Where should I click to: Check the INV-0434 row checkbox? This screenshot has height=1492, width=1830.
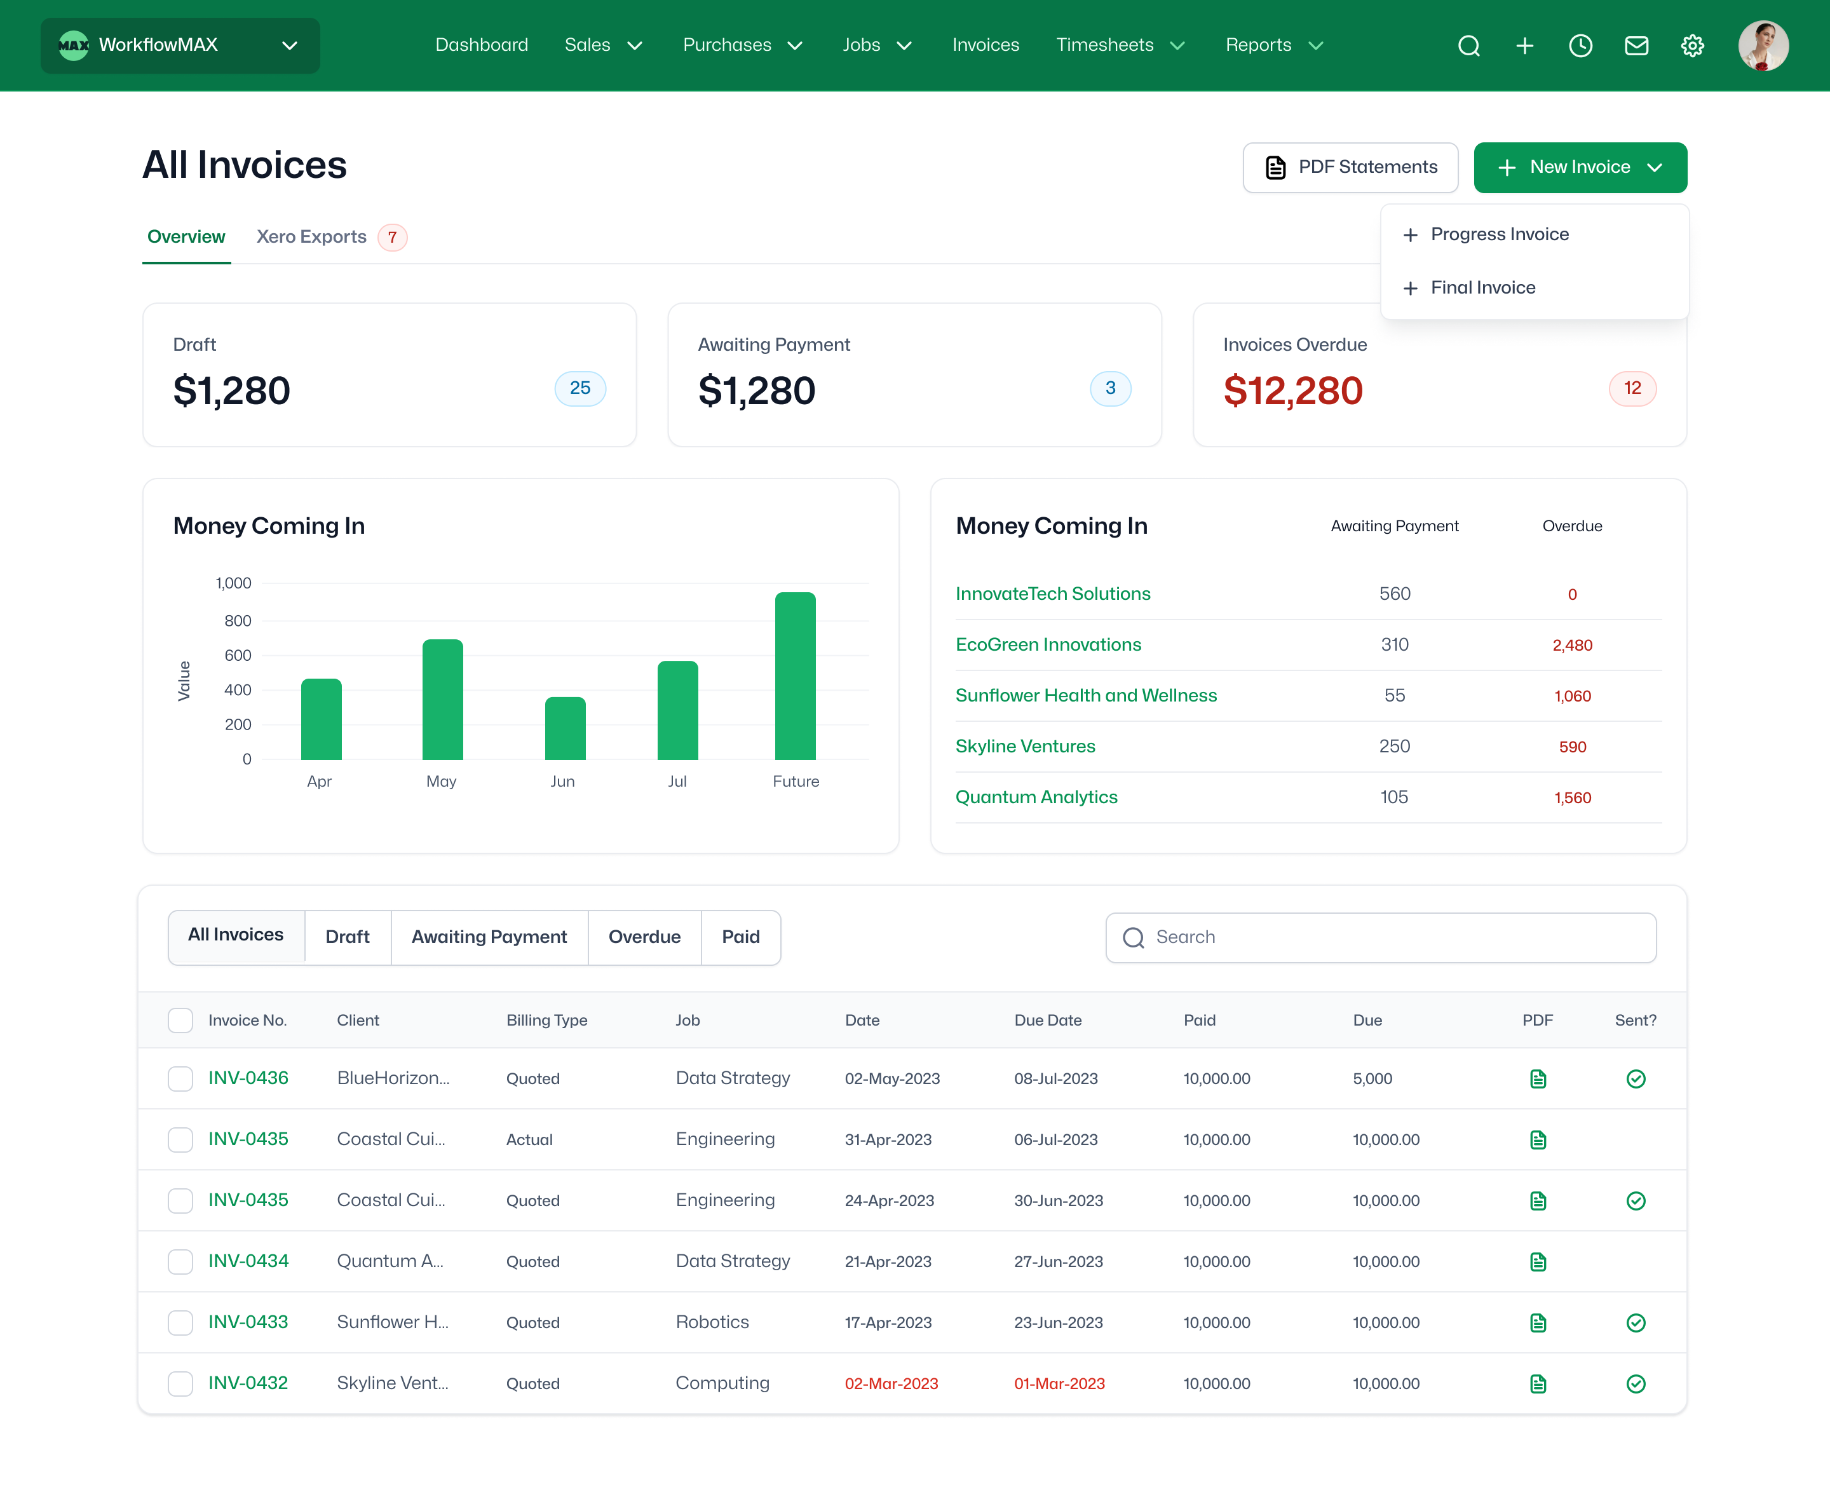(180, 1262)
